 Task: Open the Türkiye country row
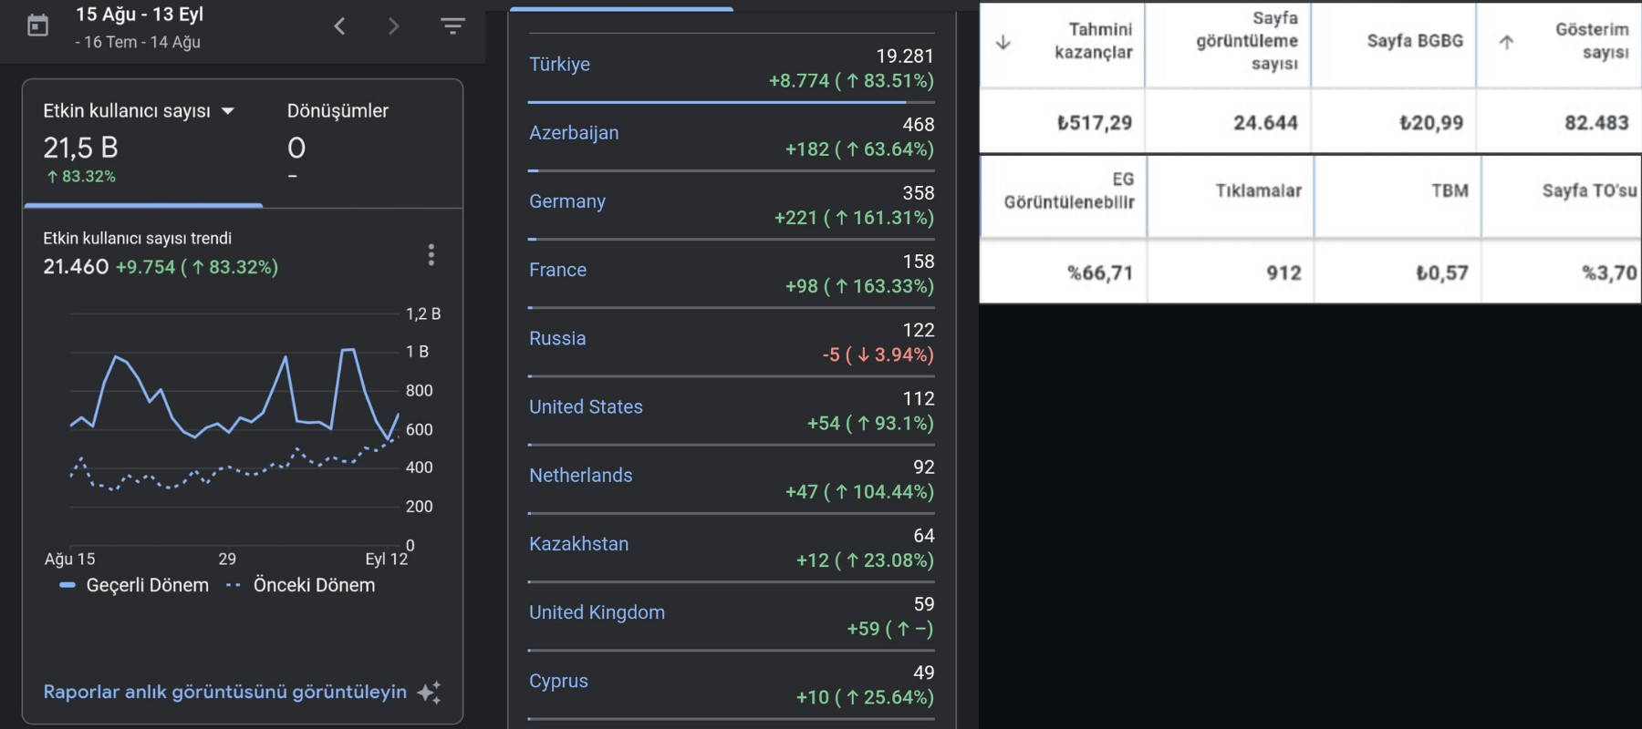pyautogui.click(x=732, y=68)
